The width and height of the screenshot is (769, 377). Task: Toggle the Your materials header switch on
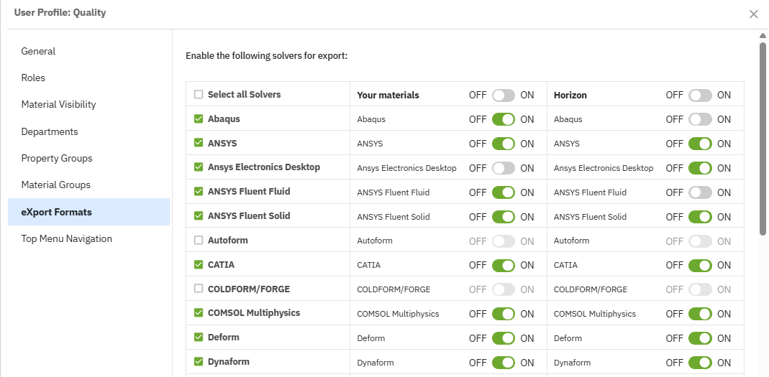504,96
